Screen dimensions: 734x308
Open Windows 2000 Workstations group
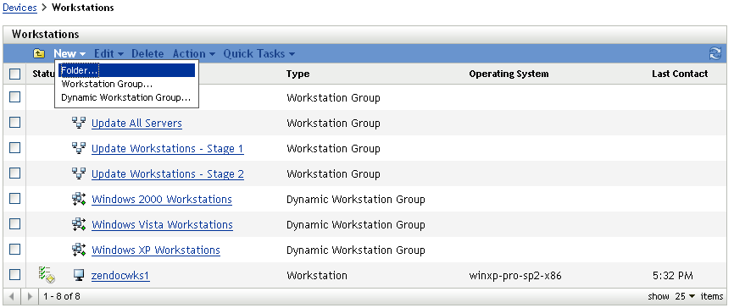(162, 199)
